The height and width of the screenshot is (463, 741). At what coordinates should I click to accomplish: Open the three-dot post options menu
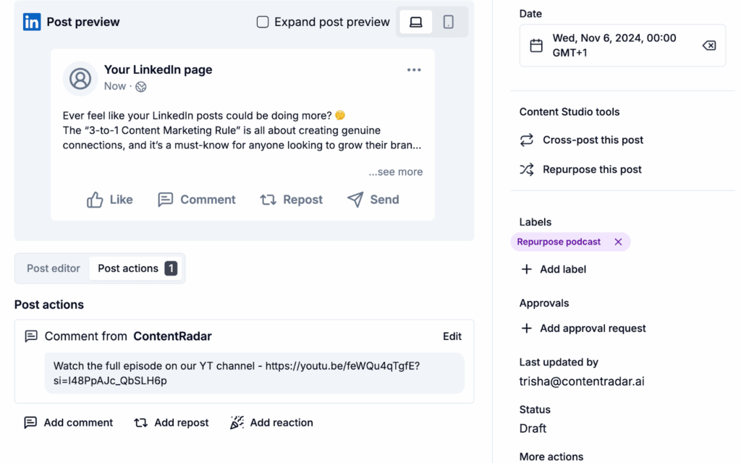(x=414, y=70)
